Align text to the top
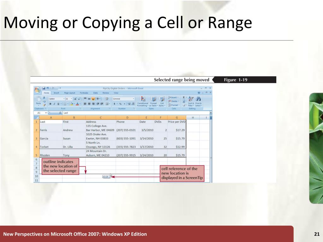The image size is (323, 242). point(85,99)
